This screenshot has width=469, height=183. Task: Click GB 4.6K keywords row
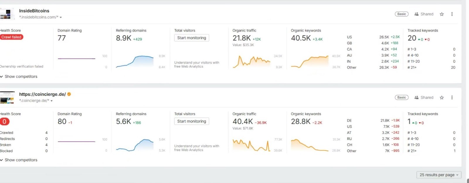click(373, 43)
